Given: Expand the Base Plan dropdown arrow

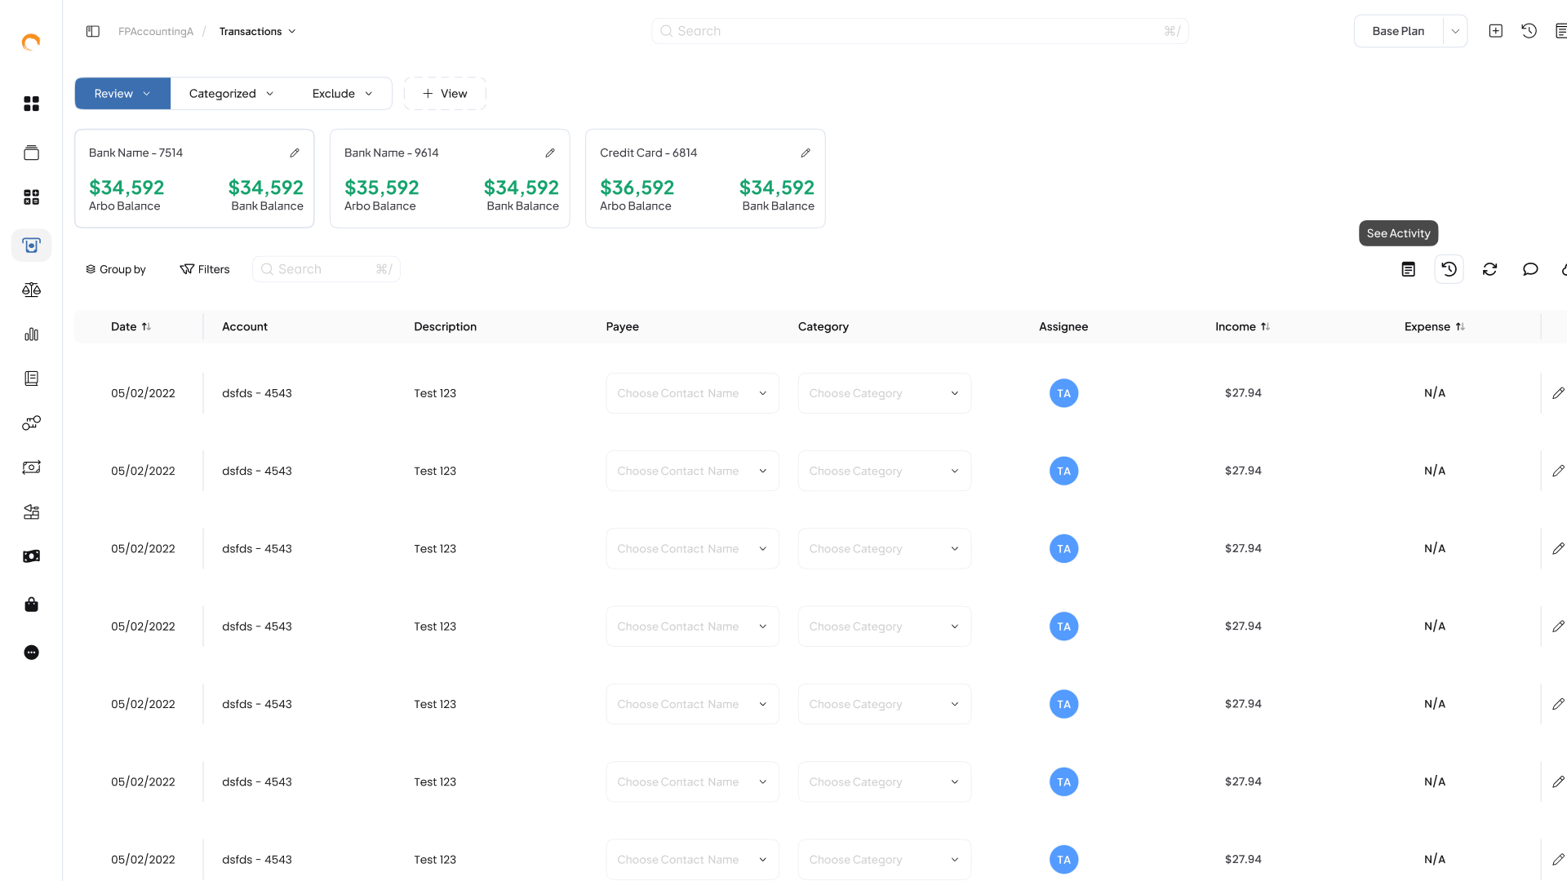Looking at the screenshot, I should (1455, 31).
